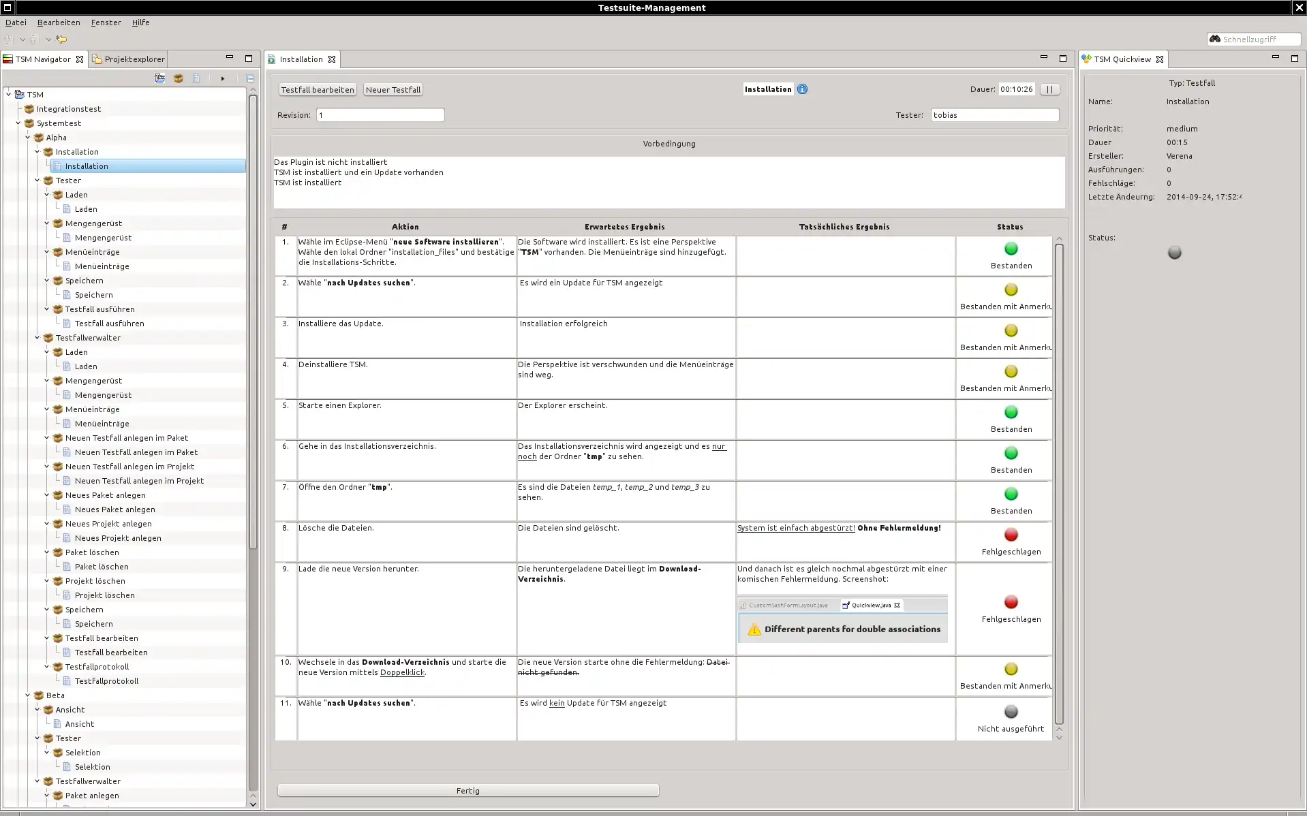The image size is (1307, 816).
Task: Pause the Dauer timer
Action: point(1050,89)
